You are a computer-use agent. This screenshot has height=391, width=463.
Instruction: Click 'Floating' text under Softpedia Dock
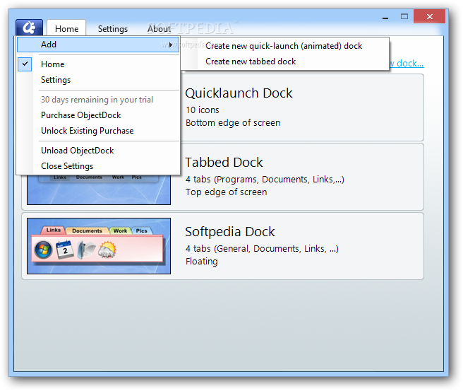pyautogui.click(x=202, y=262)
